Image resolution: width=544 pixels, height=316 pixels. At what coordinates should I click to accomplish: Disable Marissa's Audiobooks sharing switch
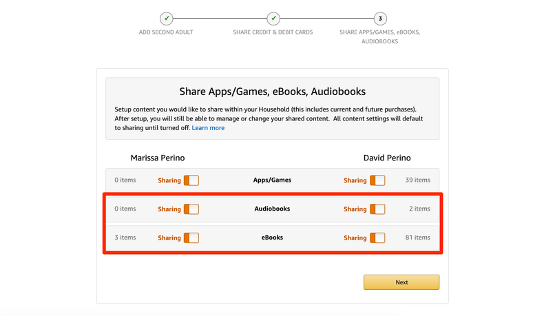[191, 209]
